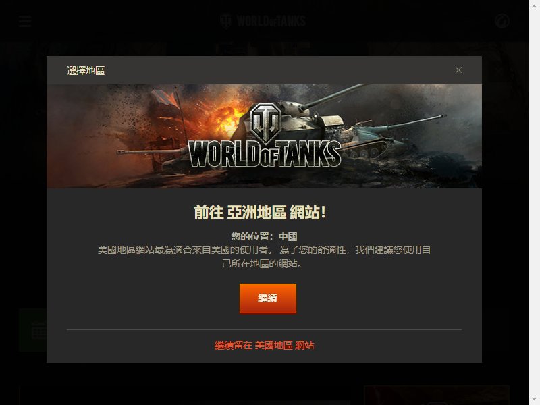The width and height of the screenshot is (540, 405).
Task: Click the WORLD of TANKS banner wordmark
Action: click(x=265, y=155)
